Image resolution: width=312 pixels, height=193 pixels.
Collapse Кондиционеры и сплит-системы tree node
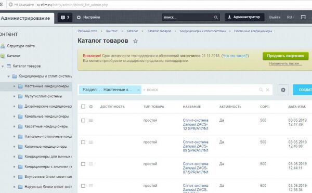click(x=8, y=76)
